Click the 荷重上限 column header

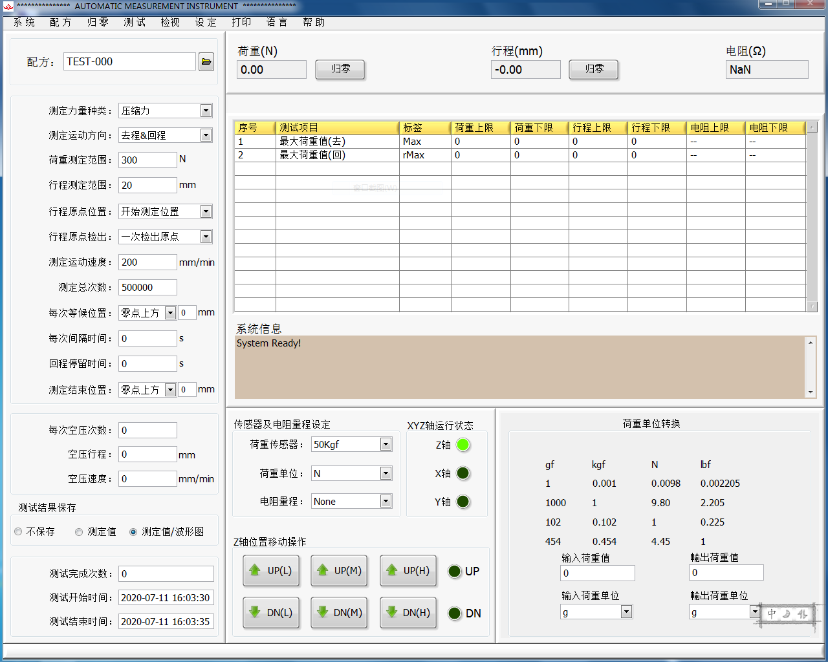pos(481,127)
